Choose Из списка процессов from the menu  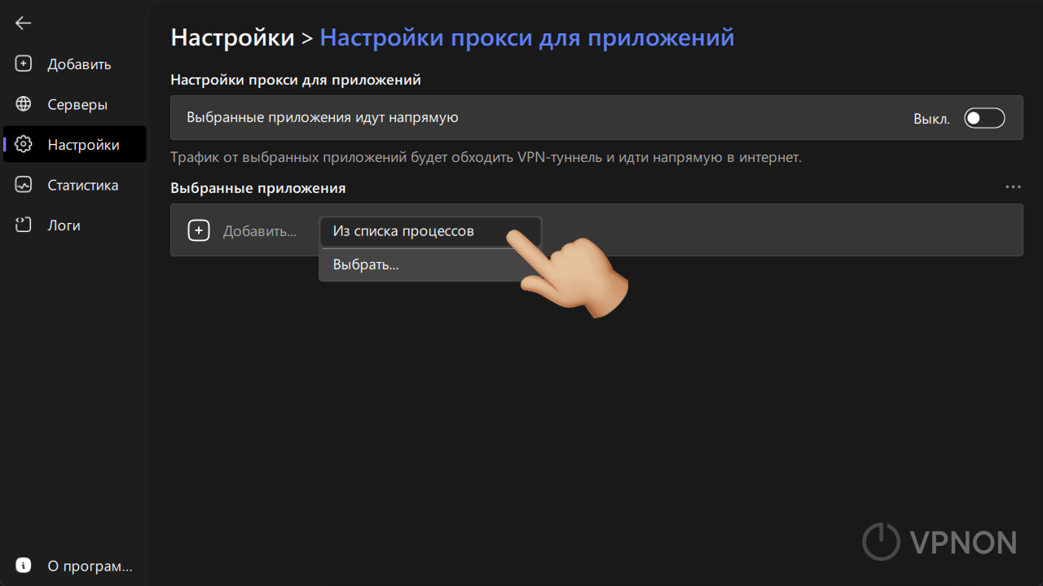(403, 231)
